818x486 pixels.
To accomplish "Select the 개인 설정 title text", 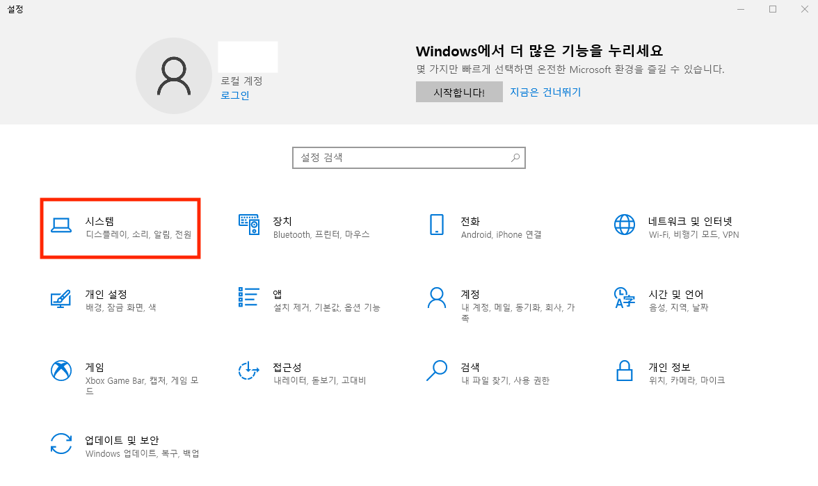I will 106,294.
